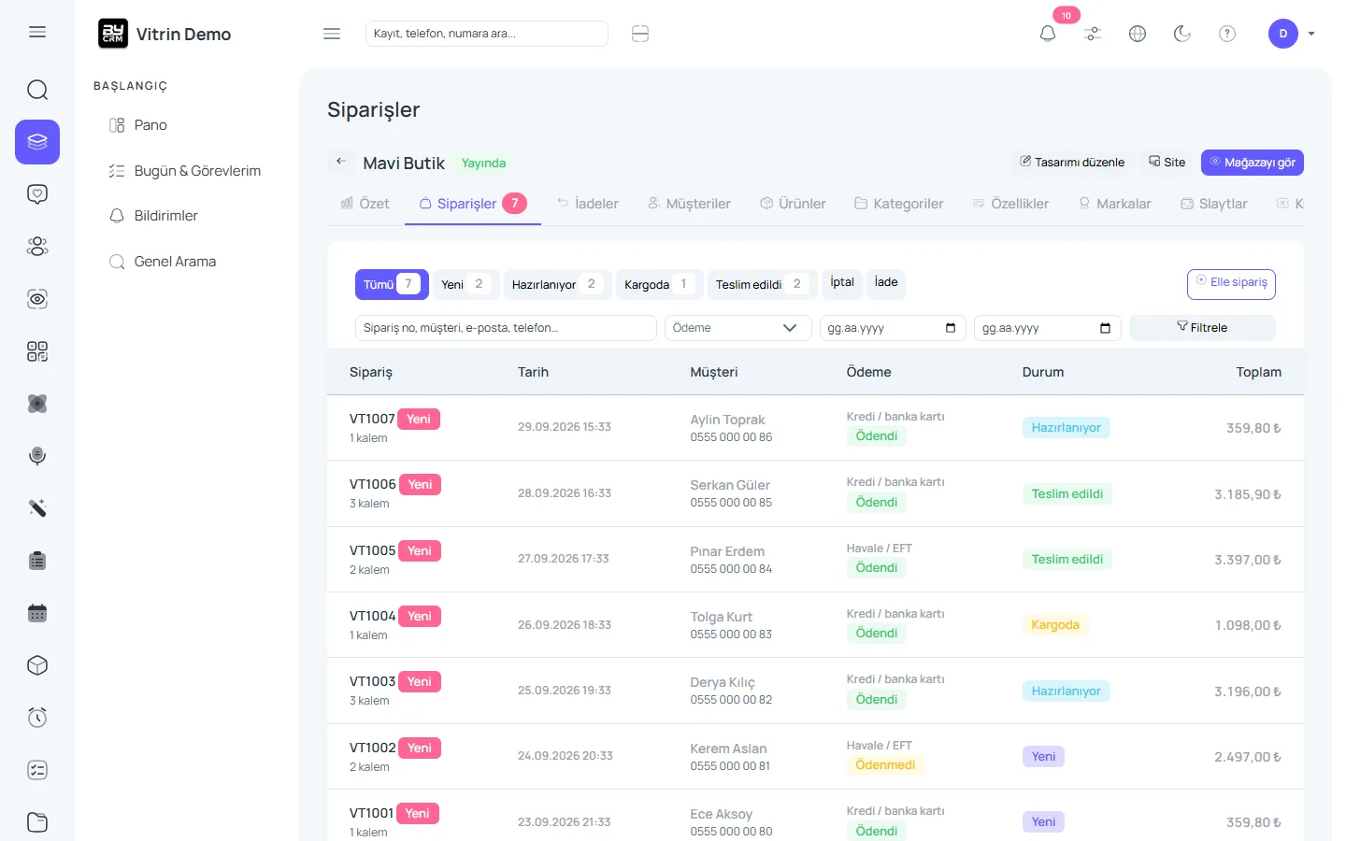Viewport: 1346px width, 841px height.
Task: Click the clipboard icon in left rail
Action: (x=37, y=561)
